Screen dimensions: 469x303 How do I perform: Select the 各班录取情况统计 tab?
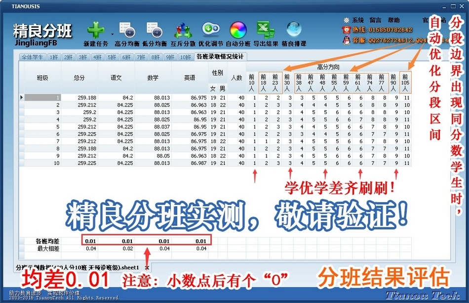click(221, 57)
